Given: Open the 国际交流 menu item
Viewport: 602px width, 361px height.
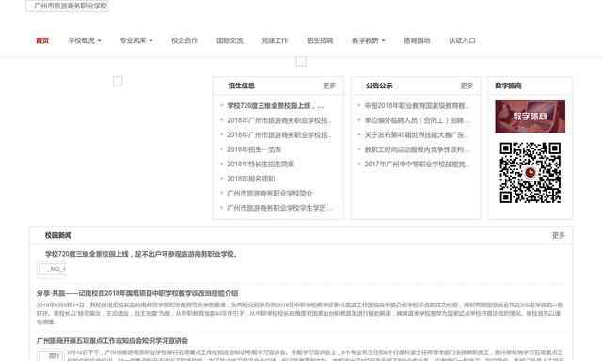Looking at the screenshot, I should pyautogui.click(x=230, y=40).
